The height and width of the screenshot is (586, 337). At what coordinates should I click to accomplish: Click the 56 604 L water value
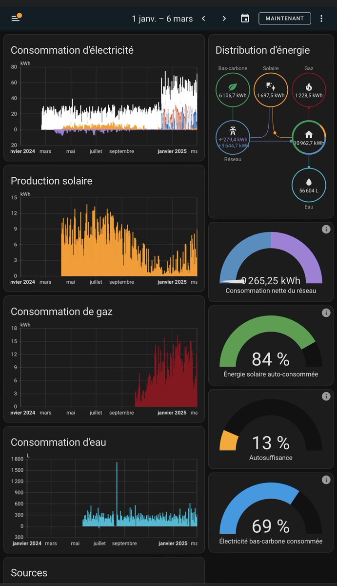[309, 190]
